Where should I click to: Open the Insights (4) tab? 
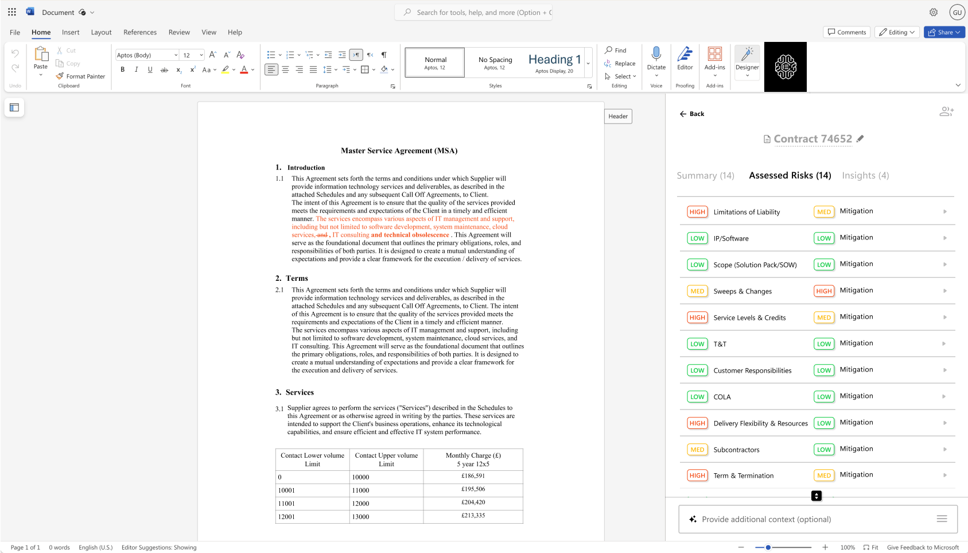(x=865, y=176)
